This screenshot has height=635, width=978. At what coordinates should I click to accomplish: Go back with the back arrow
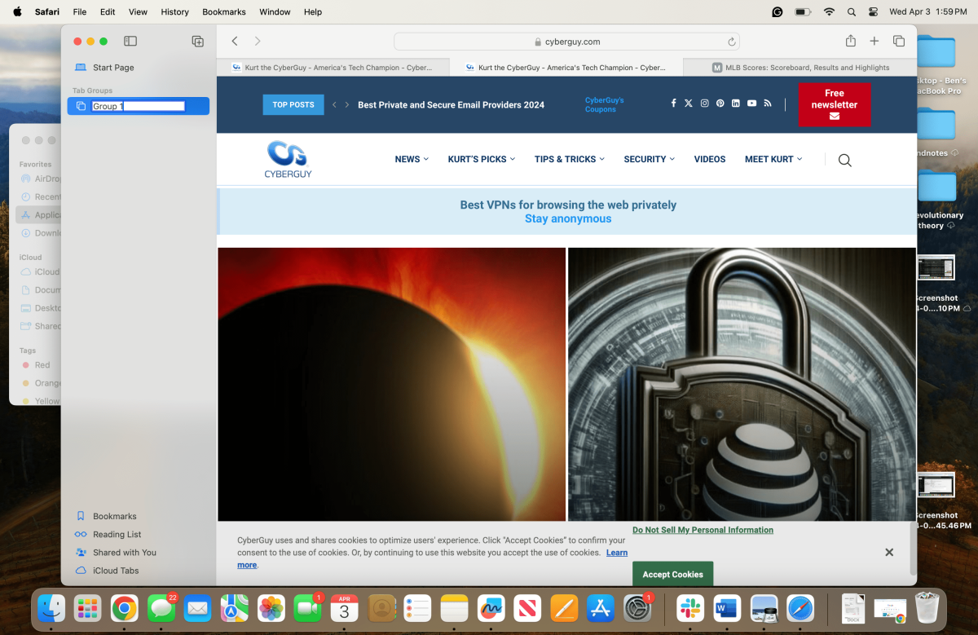point(235,41)
